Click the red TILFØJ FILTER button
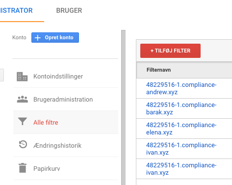 [170, 51]
